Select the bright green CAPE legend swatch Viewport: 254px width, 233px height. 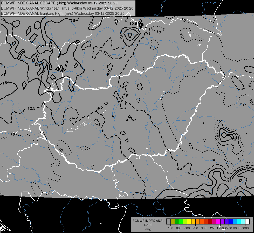181,221
